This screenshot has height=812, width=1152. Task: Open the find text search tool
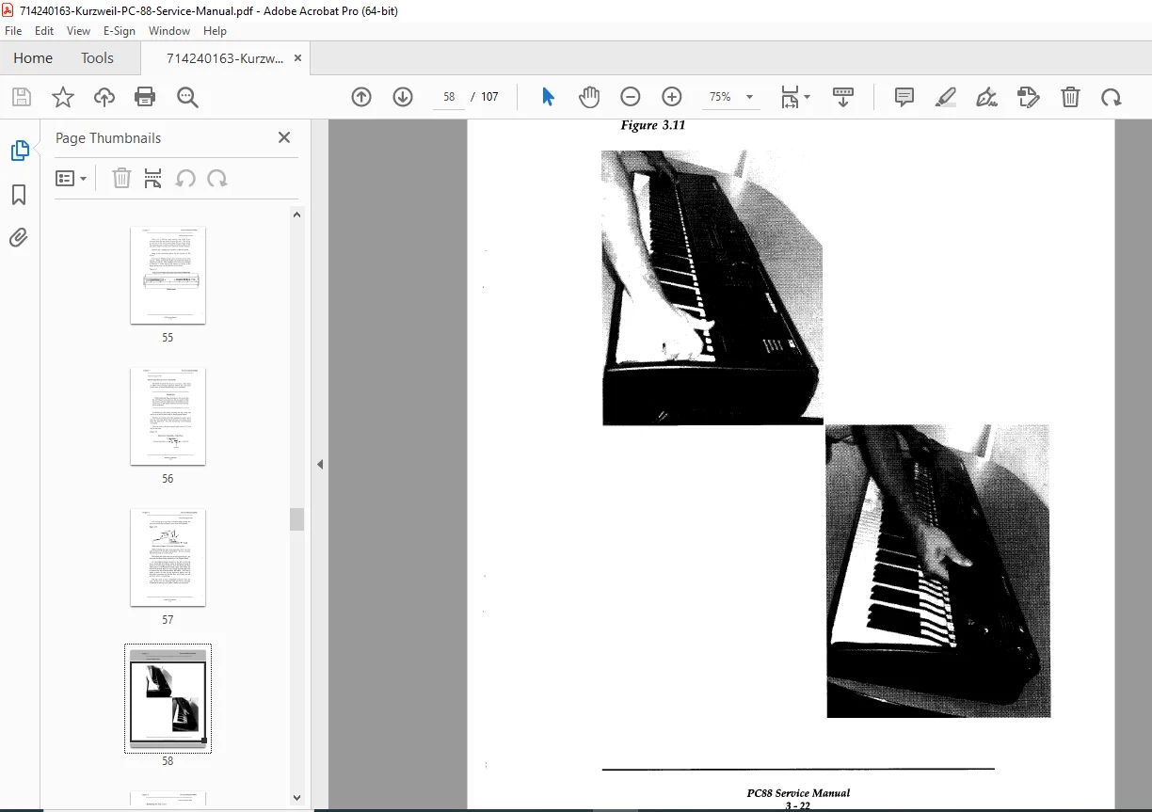(x=187, y=97)
